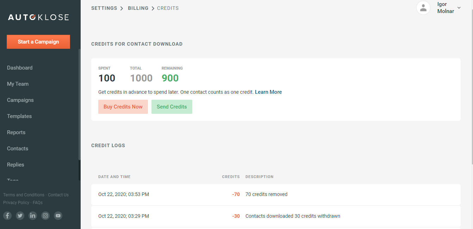Click the user avatar icon

[x=423, y=8]
